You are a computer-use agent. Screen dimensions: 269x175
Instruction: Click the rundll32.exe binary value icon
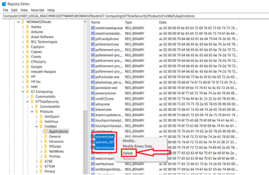[93, 99]
